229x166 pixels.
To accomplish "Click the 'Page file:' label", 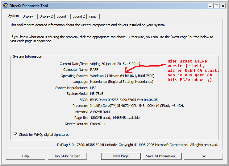I will pyautogui.click(x=81, y=118).
